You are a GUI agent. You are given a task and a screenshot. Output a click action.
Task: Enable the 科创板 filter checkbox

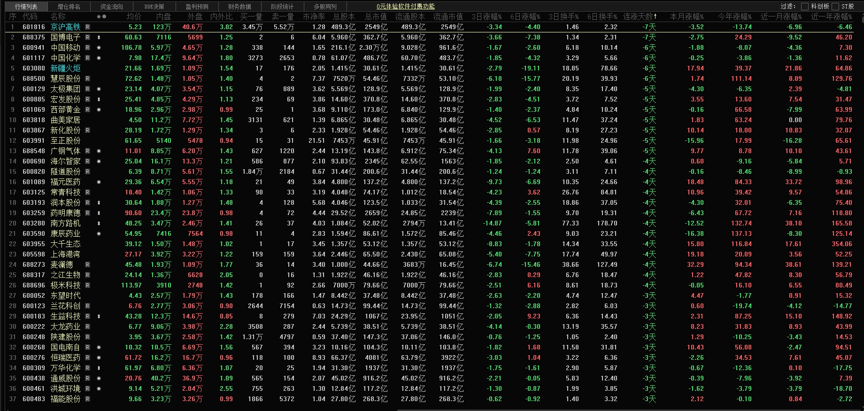click(804, 7)
